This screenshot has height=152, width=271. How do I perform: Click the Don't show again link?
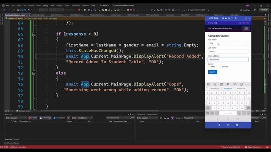click(x=50, y=19)
